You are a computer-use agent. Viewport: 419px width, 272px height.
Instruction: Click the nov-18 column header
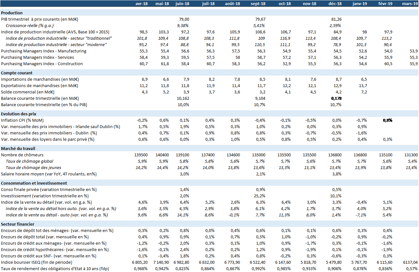click(x=309, y=4)
